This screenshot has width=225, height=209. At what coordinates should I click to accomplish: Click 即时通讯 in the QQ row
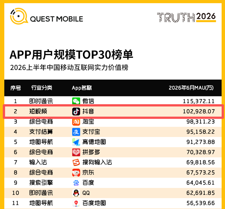[41, 193]
